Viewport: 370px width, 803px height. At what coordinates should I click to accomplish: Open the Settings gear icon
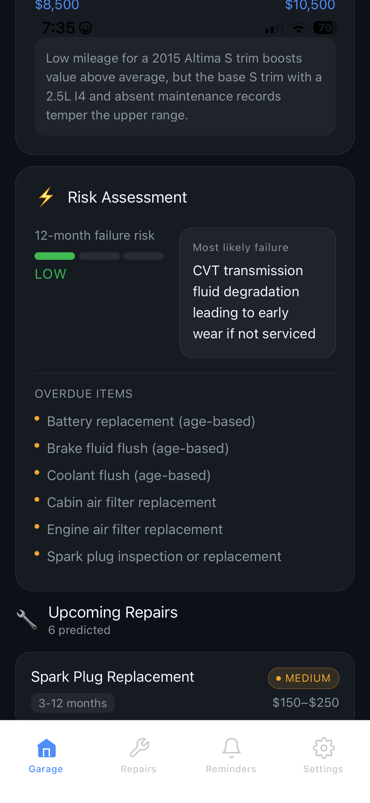point(323,748)
